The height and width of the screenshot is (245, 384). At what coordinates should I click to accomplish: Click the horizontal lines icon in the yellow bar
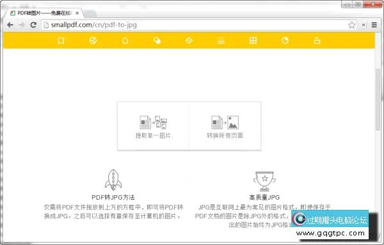221,40
